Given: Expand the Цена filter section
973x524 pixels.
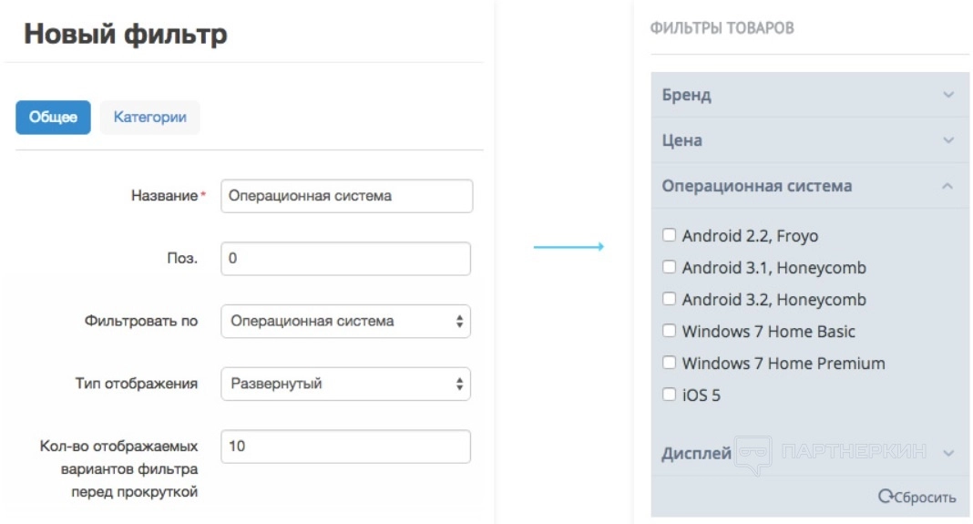Looking at the screenshot, I should coord(809,140).
